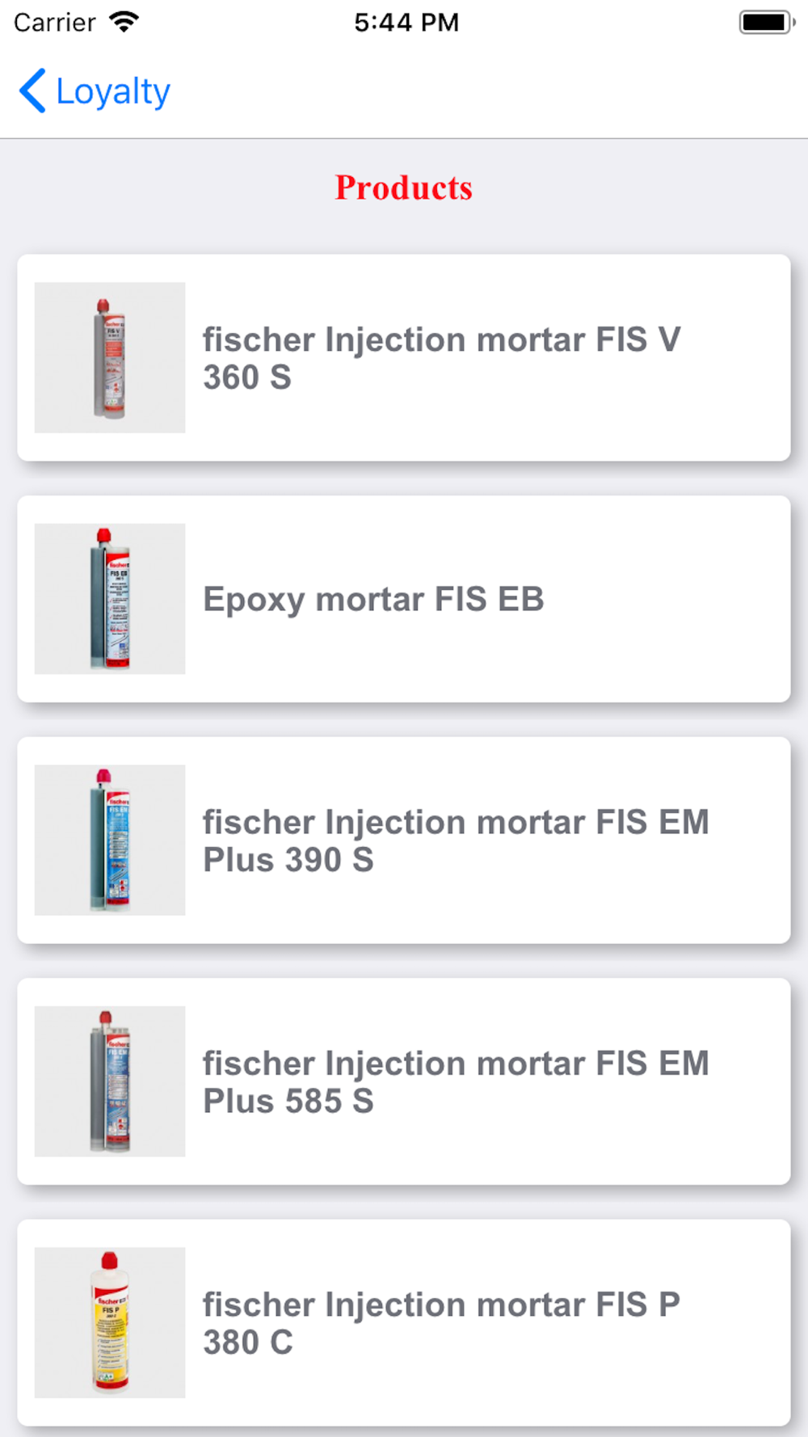Tap the red Products heading
The image size is (808, 1437).
404,188
